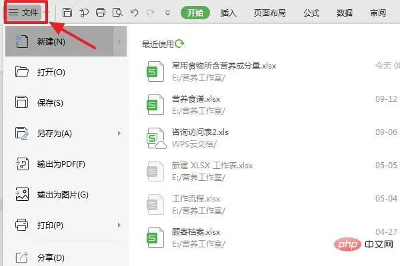Click the 05-05 date entry
This screenshot has height=266, width=400.
(x=386, y=166)
